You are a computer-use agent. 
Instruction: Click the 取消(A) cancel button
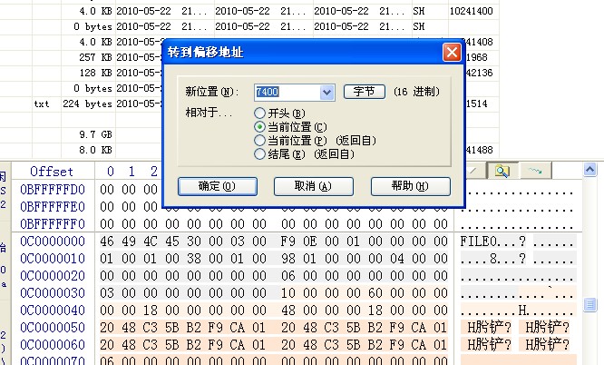click(313, 186)
